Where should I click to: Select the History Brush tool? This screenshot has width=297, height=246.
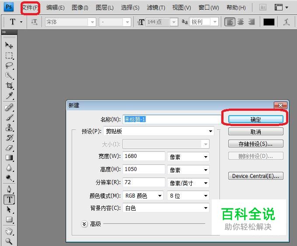tap(9, 138)
